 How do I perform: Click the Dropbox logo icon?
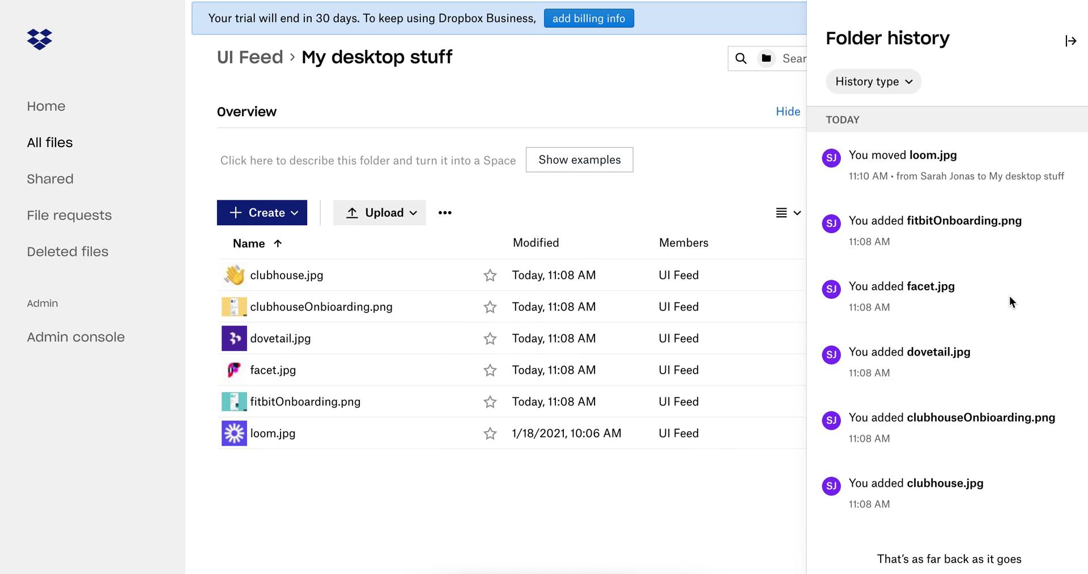[x=40, y=39]
